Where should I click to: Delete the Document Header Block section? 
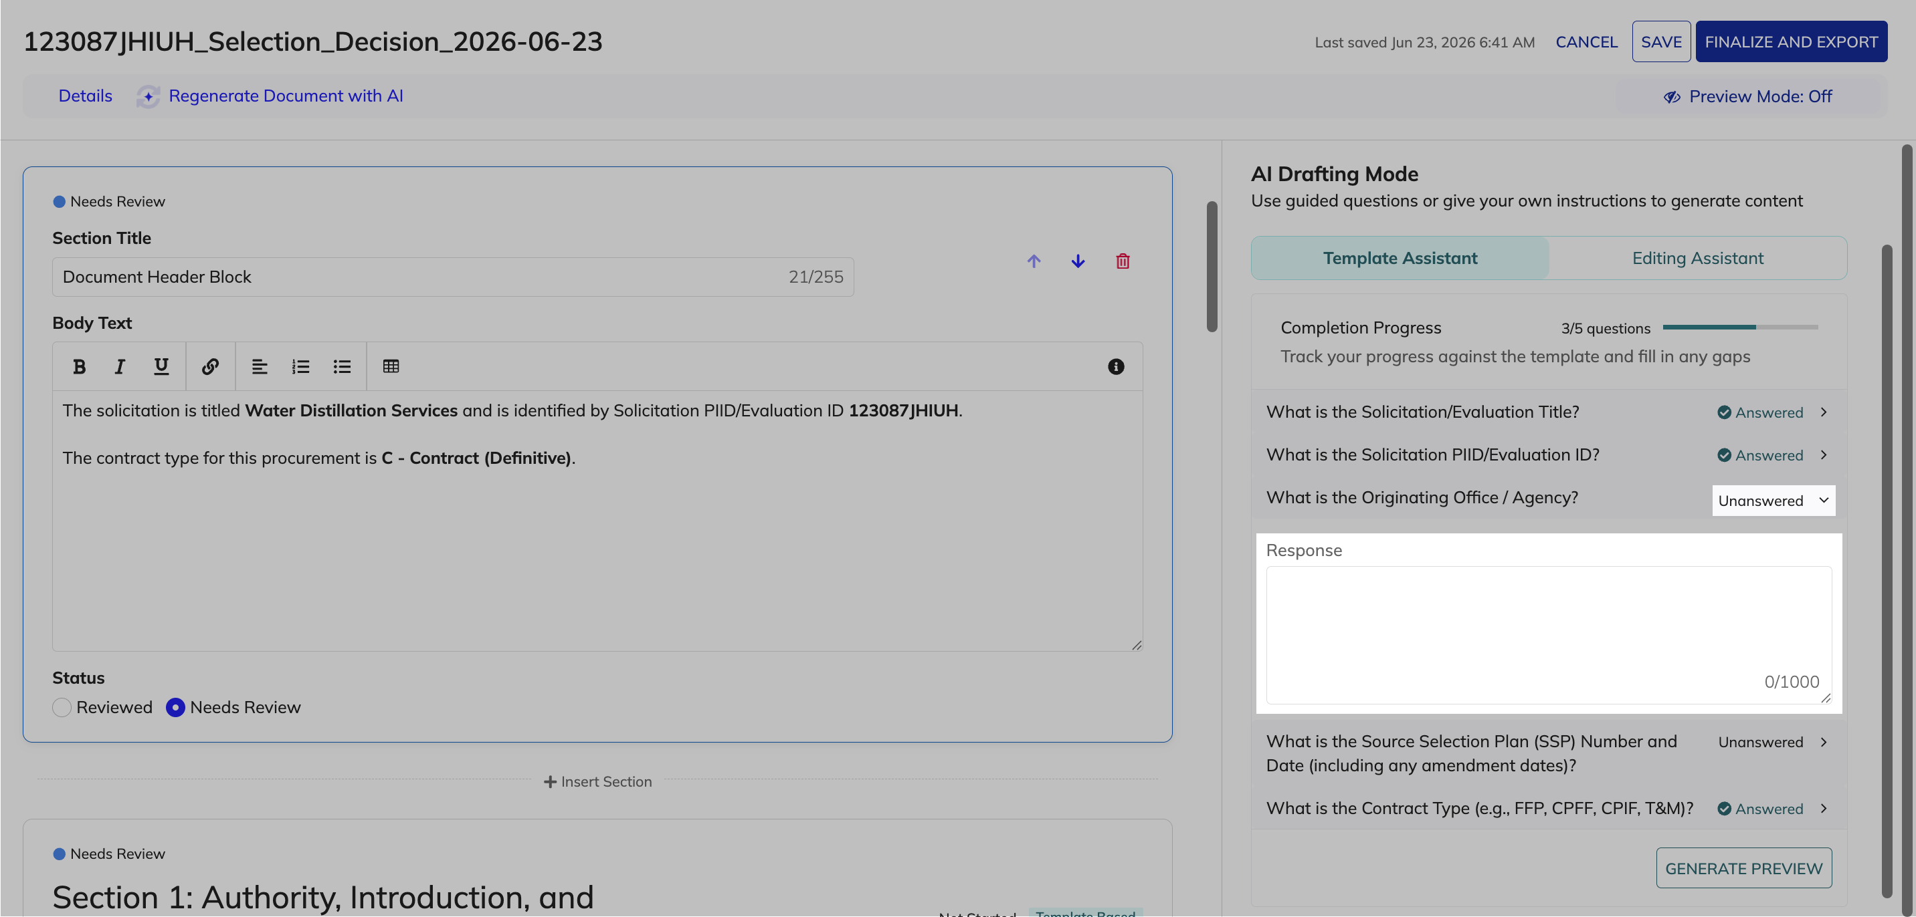1123,261
